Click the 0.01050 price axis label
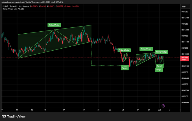The image size is (192, 121). click(185, 48)
